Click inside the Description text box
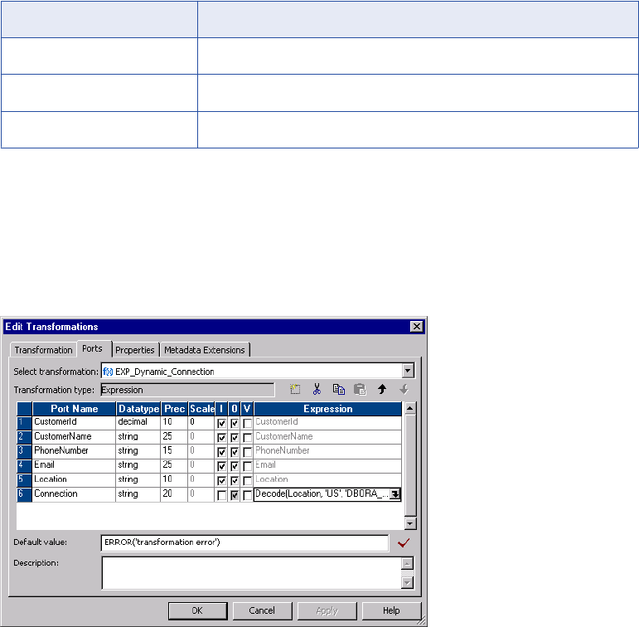This screenshot has height=627, width=639. click(251, 573)
